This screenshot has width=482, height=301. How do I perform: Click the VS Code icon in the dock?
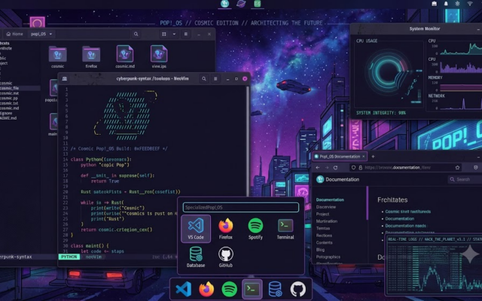(x=184, y=289)
